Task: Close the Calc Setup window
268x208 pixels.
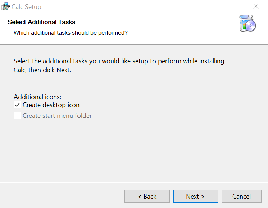Action: pyautogui.click(x=256, y=6)
